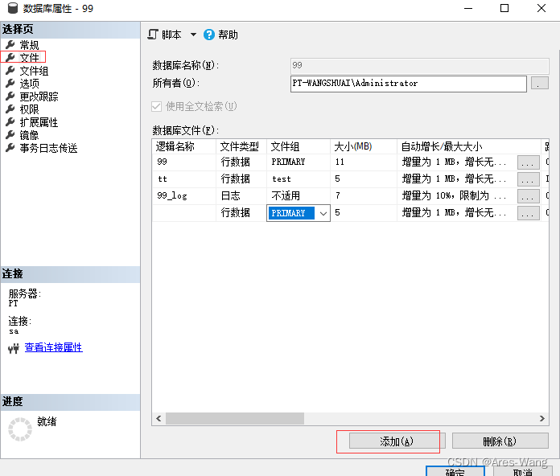Click the 不适用 filegroup cell

point(299,195)
